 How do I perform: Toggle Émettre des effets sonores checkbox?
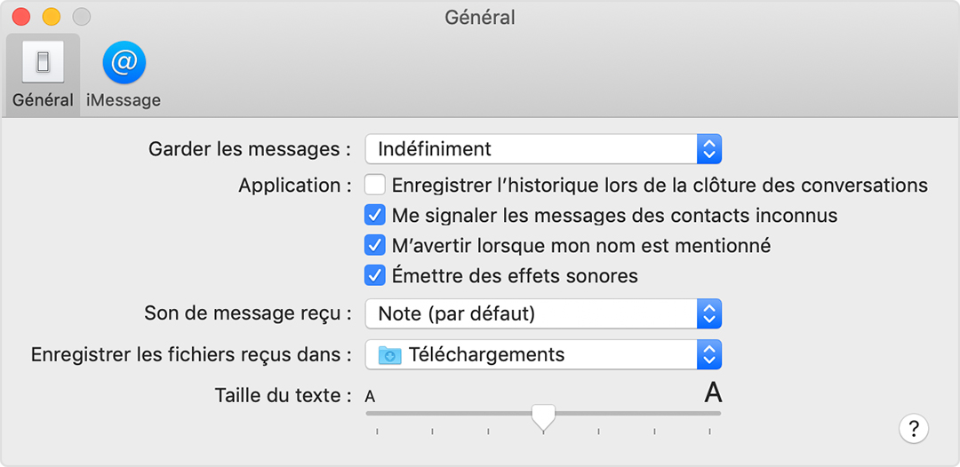coord(375,275)
